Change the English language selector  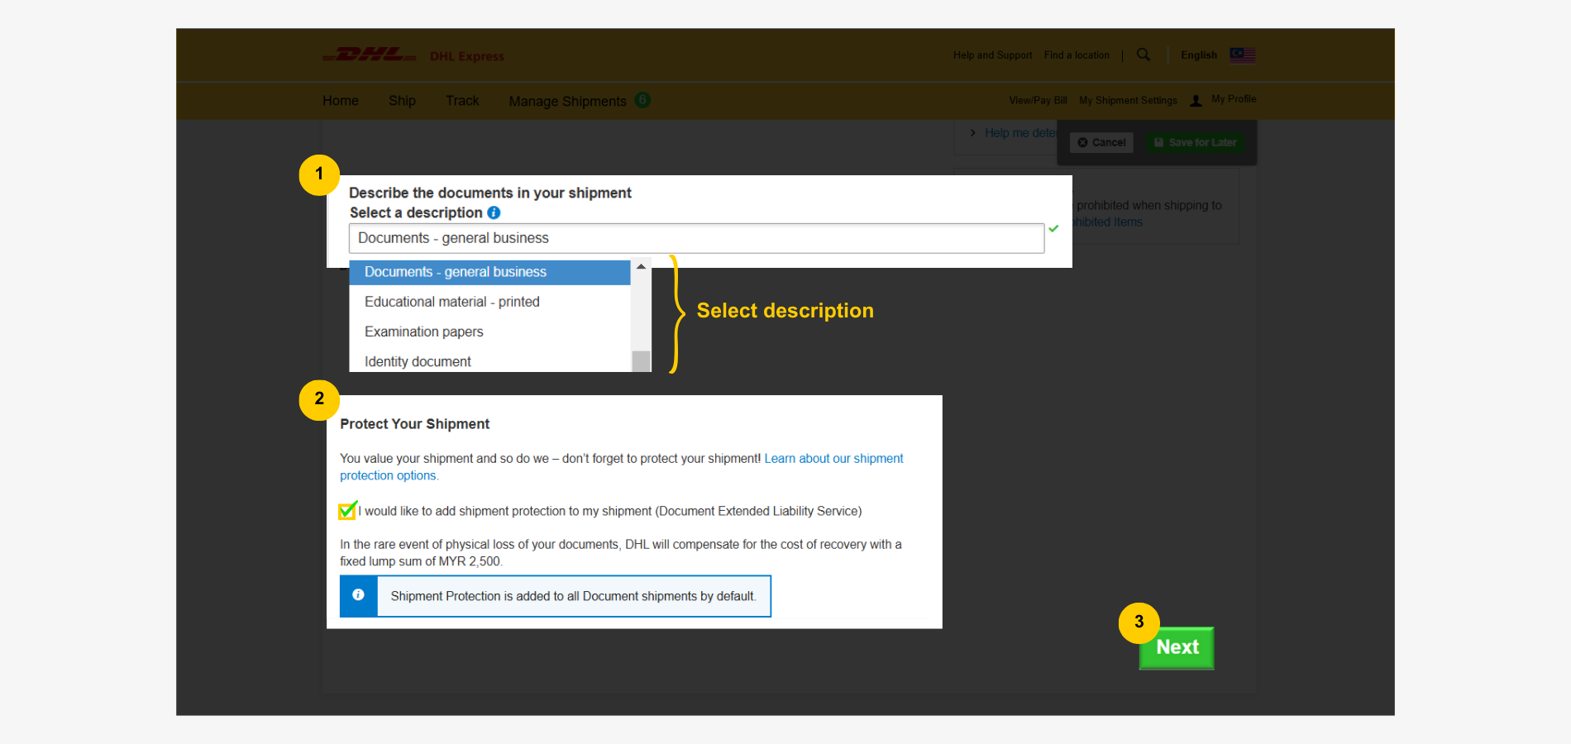1199,55
